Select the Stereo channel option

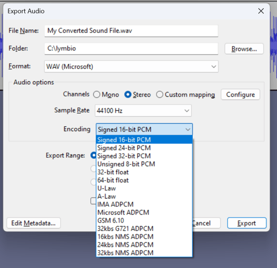[x=128, y=95]
